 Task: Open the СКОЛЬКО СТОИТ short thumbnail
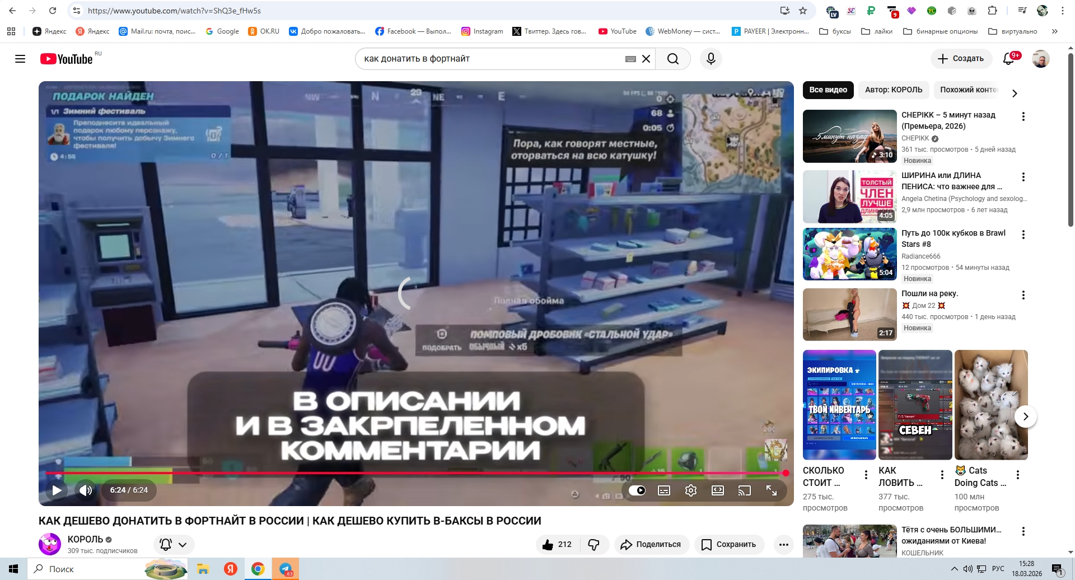pyautogui.click(x=839, y=405)
